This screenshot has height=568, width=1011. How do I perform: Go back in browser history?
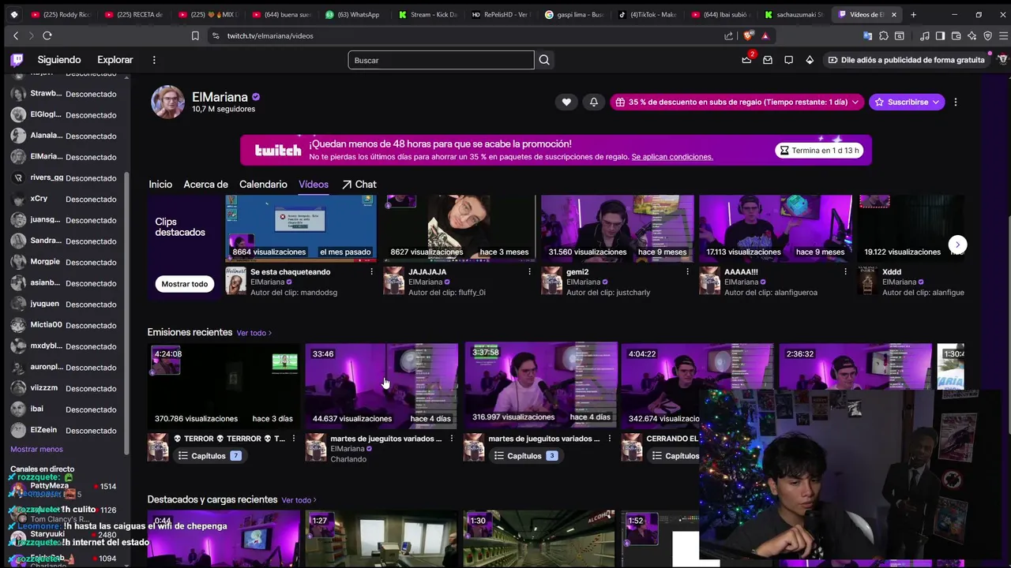pyautogui.click(x=16, y=35)
